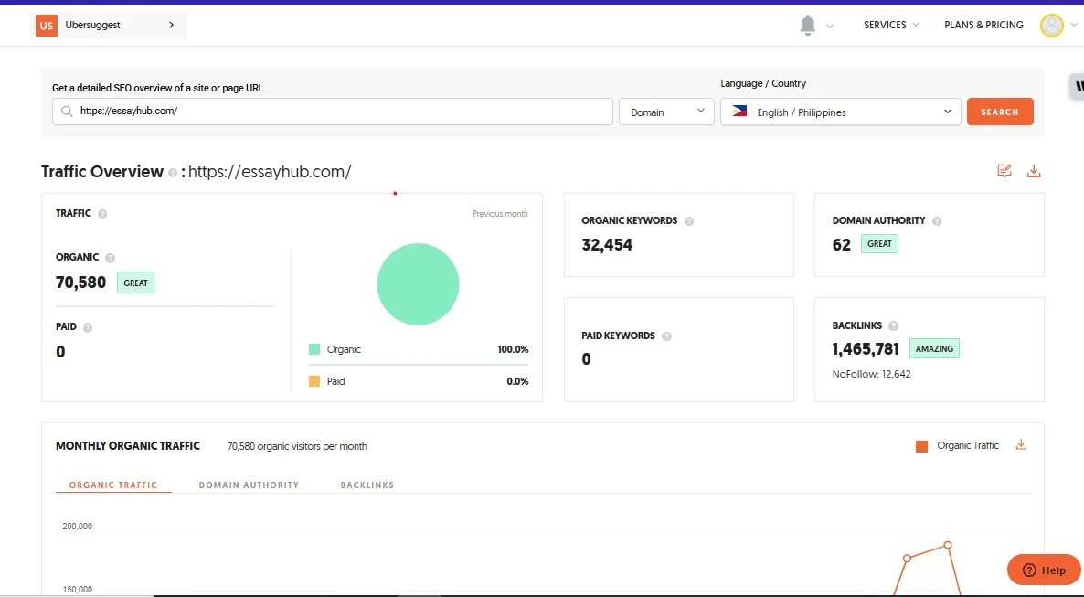Switch to the DOMAIN AUTHORITY tab

tap(249, 485)
